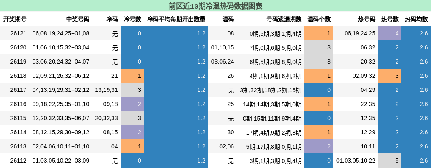Select draw period 26117

pos(18,90)
